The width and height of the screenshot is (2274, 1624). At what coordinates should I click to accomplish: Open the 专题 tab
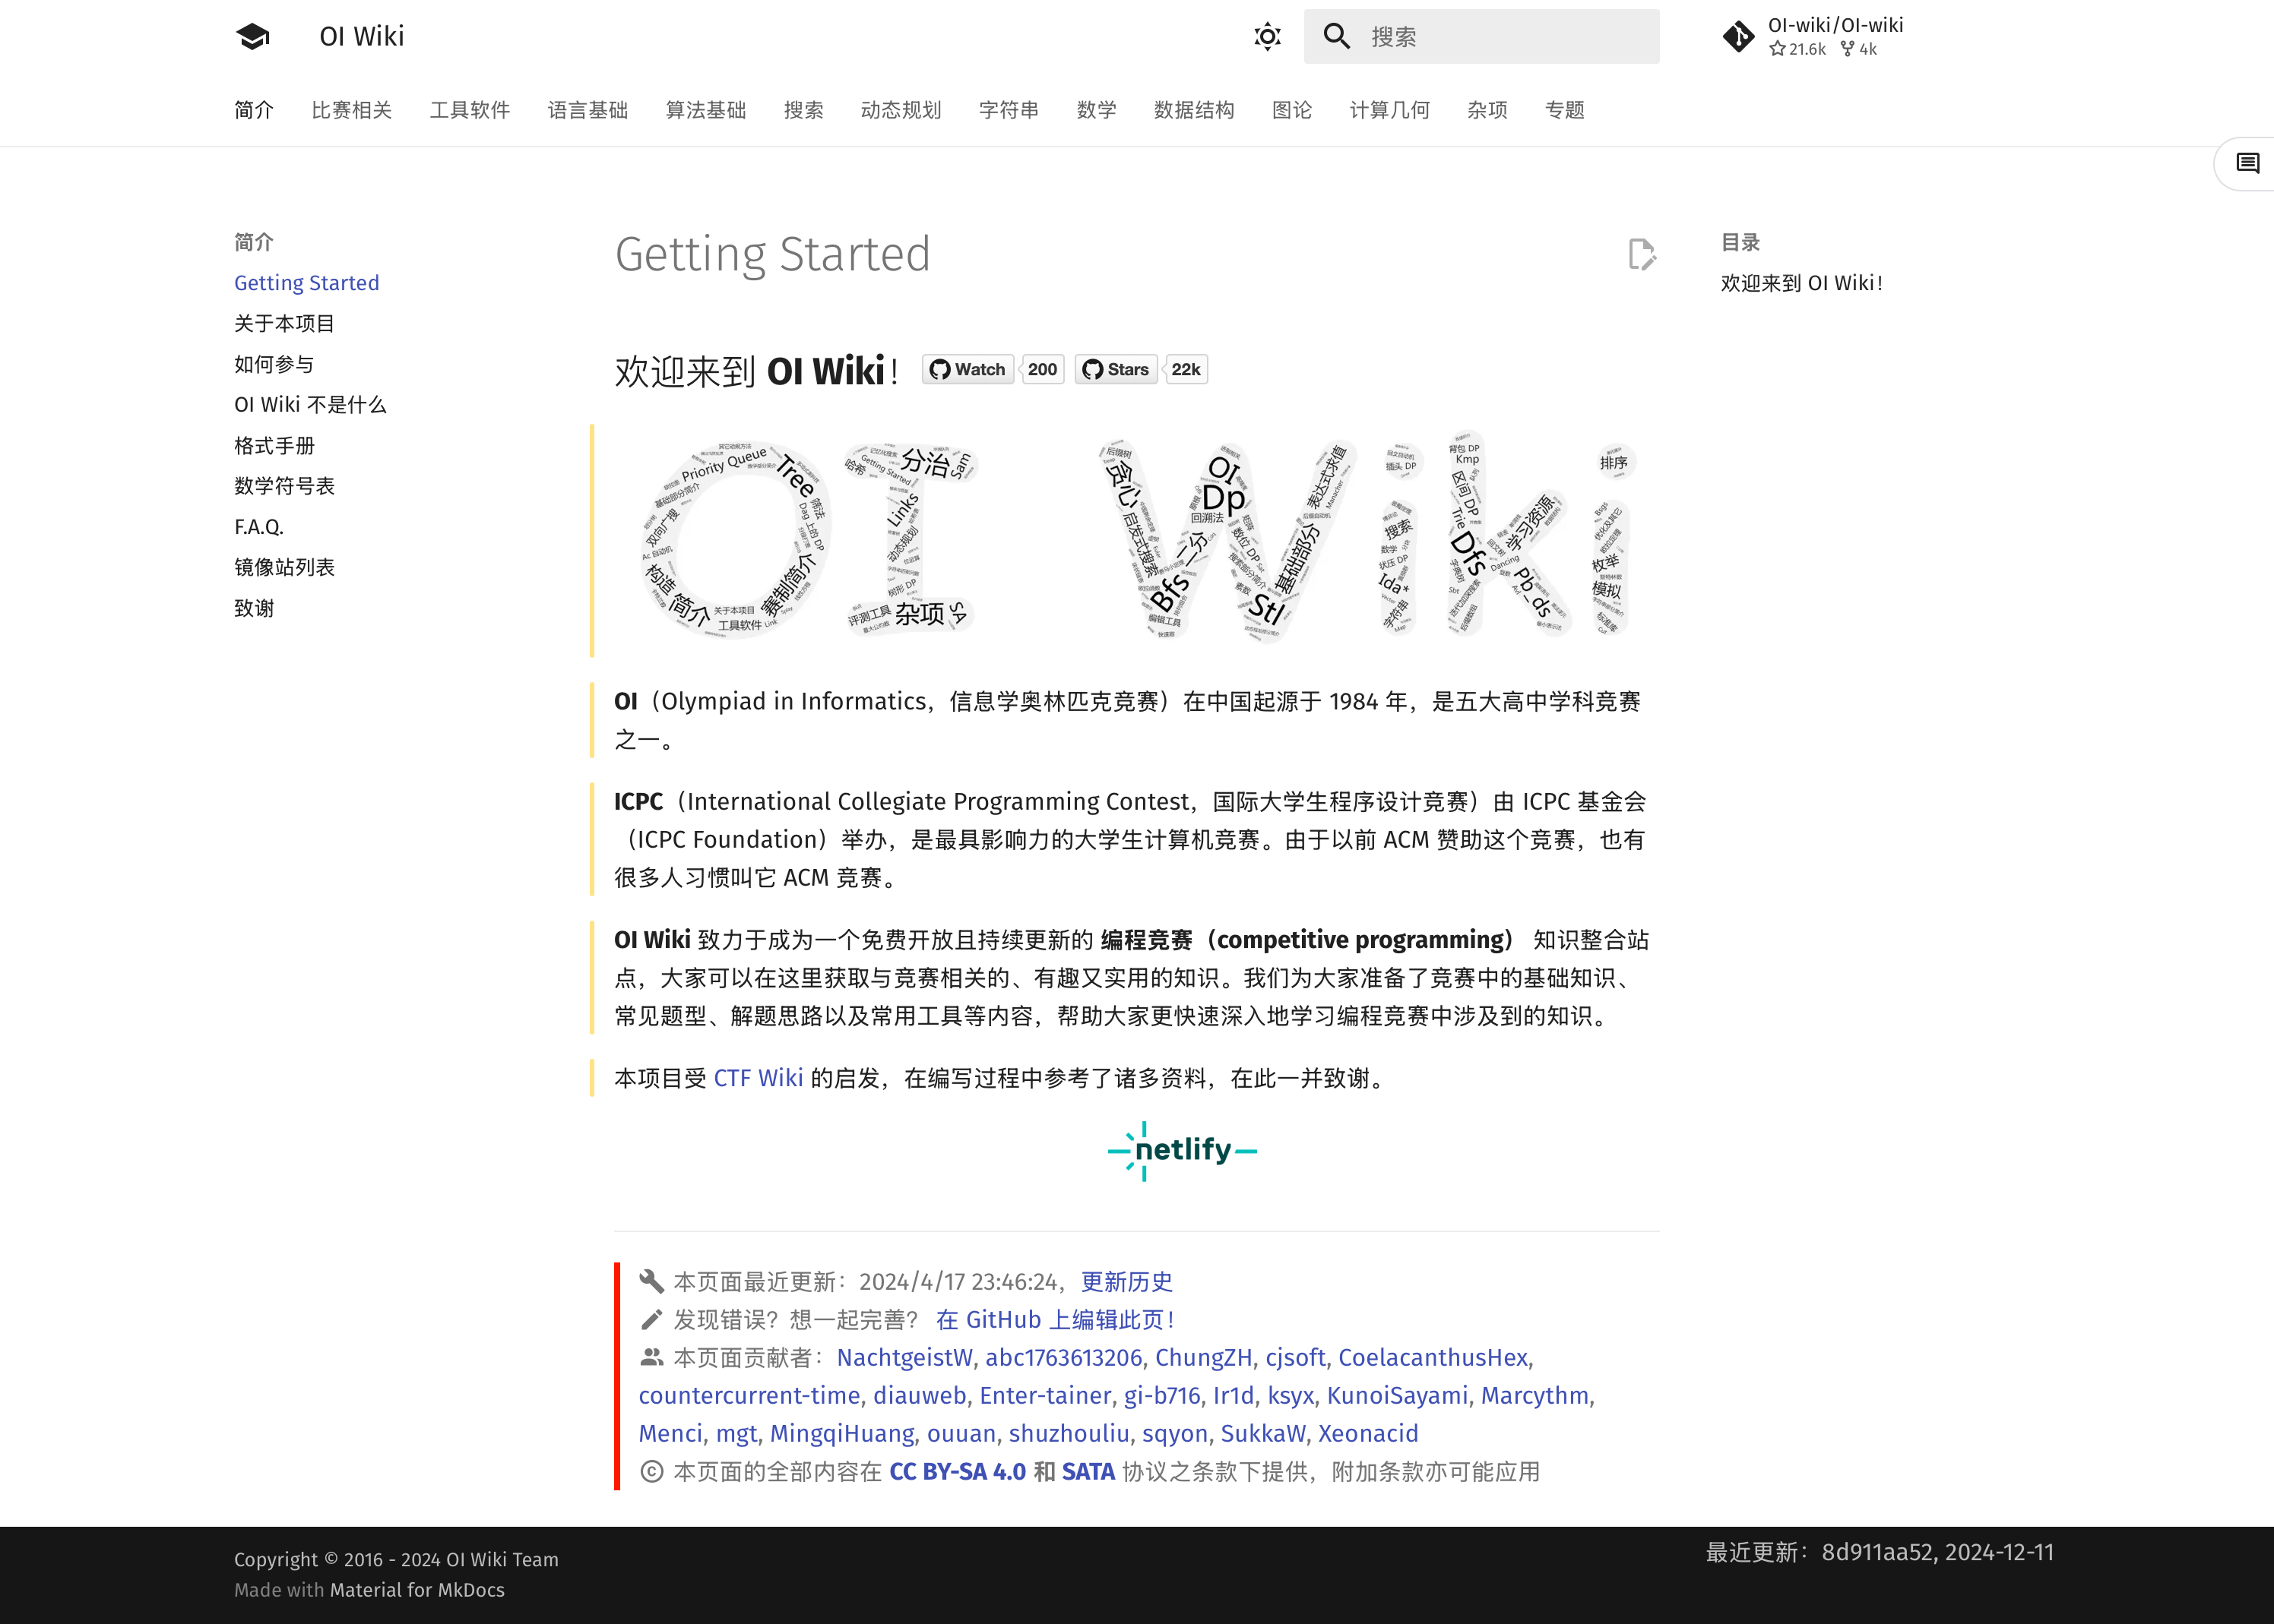(x=1565, y=110)
